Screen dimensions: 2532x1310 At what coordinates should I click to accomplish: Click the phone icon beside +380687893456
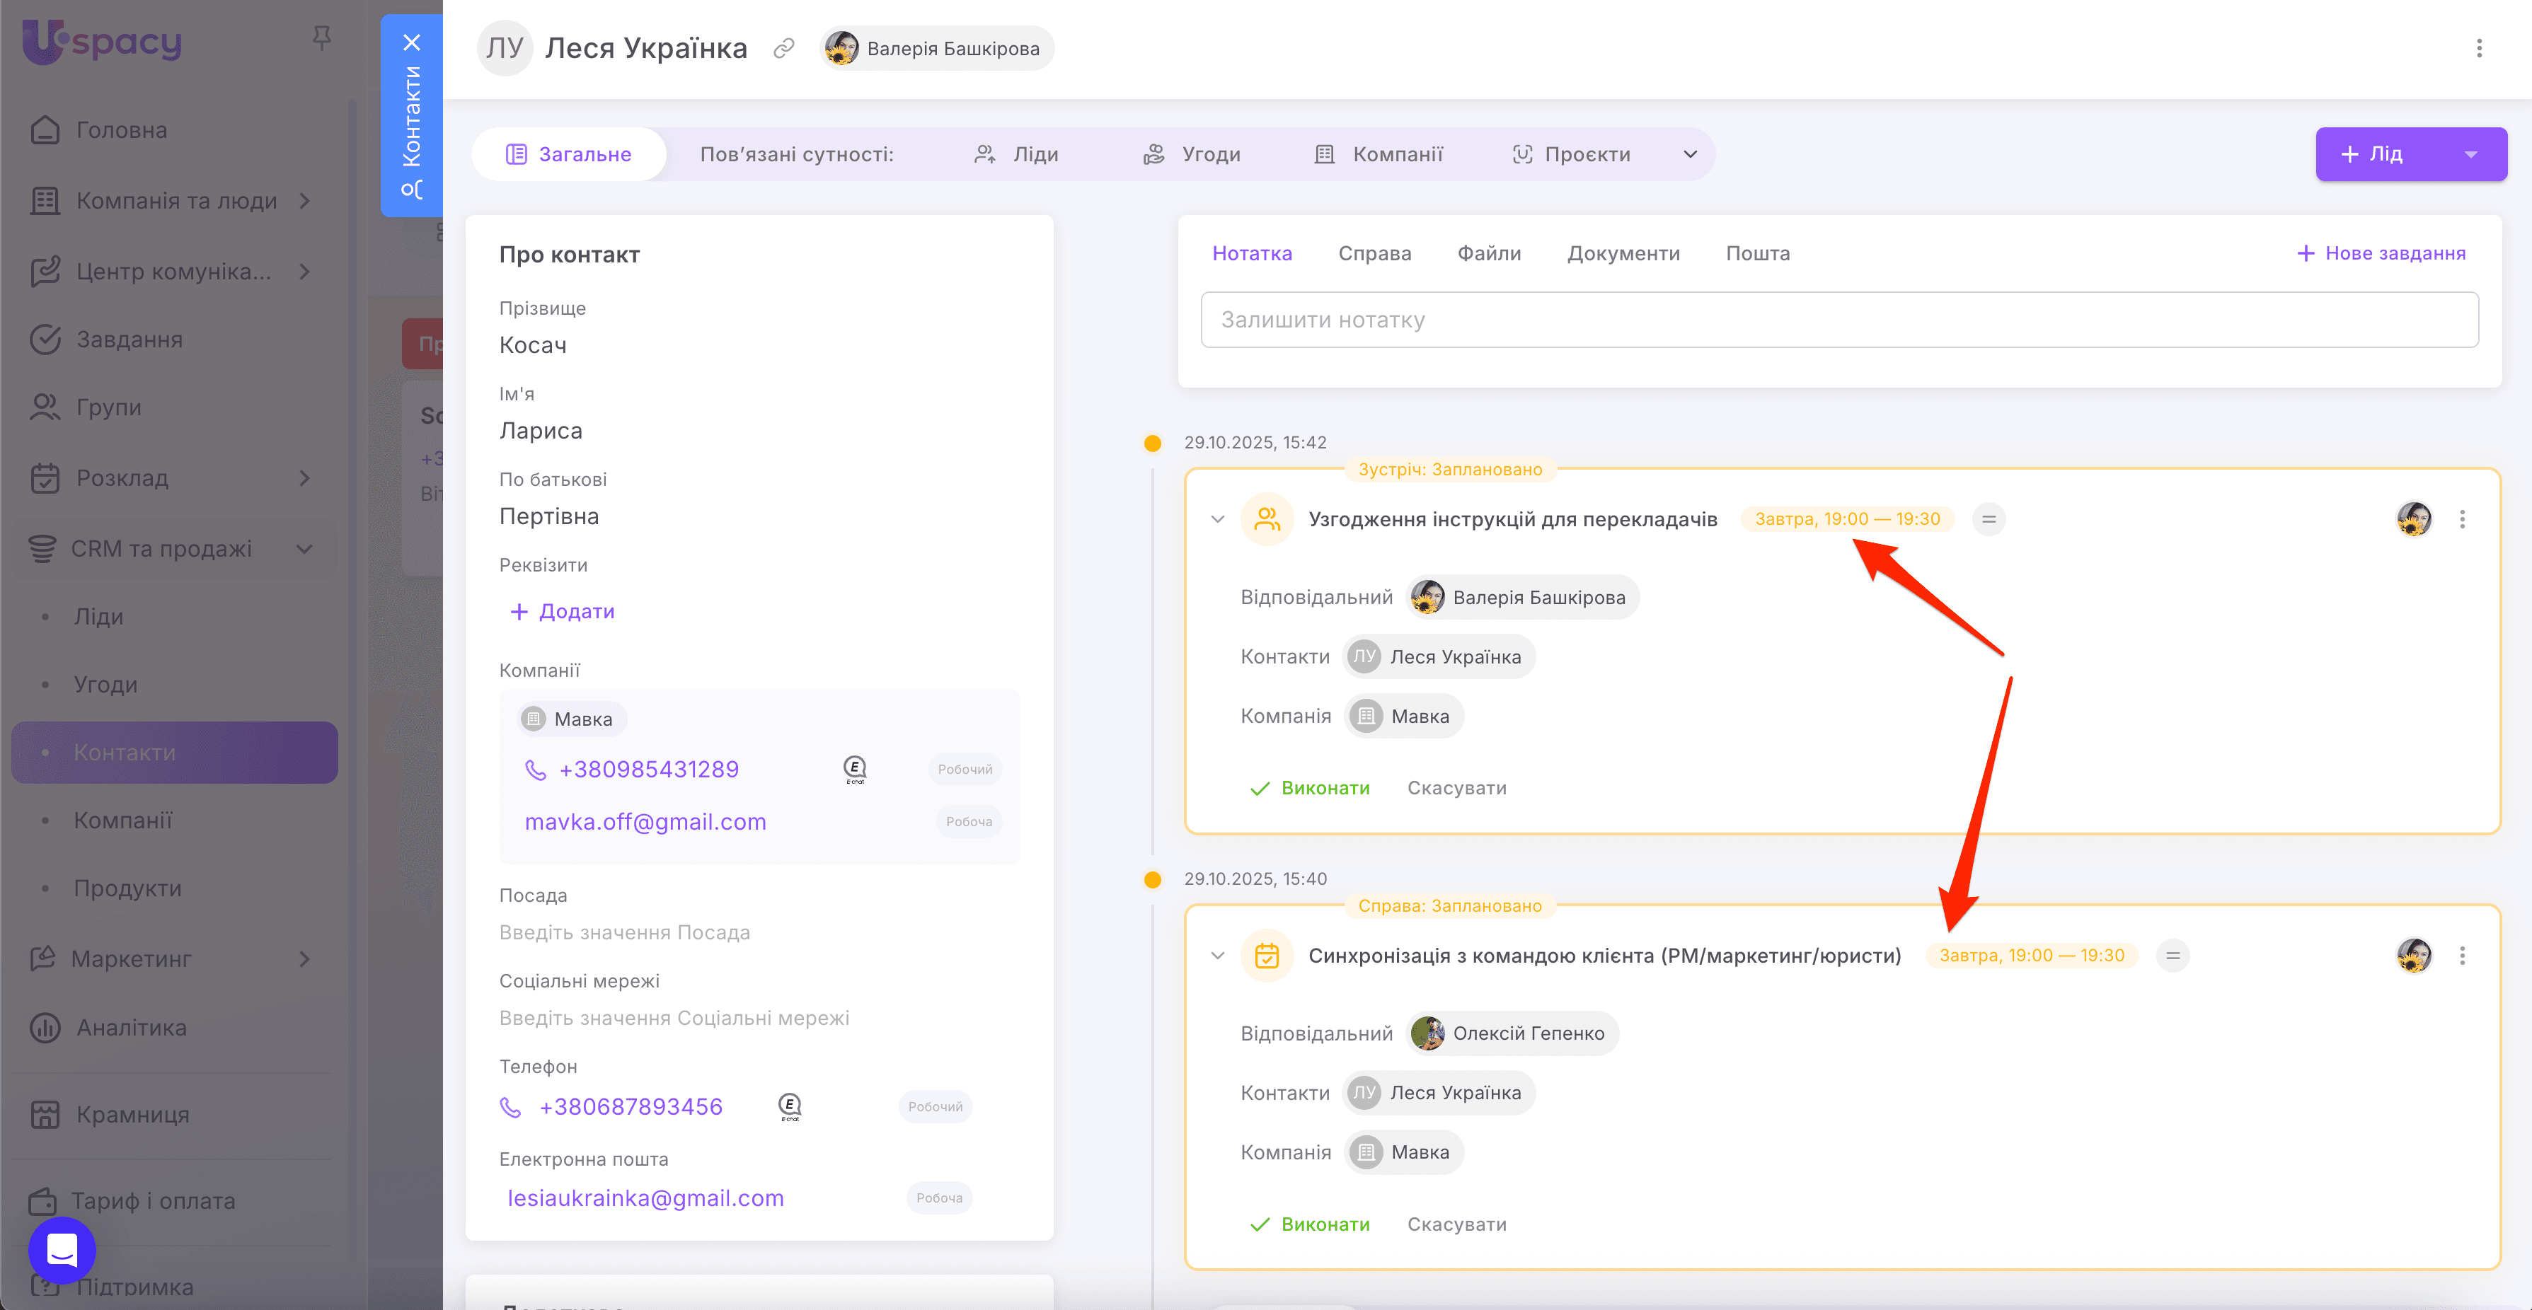point(510,1108)
